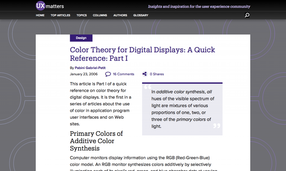Screen dimensions: 286x171
Task: Open the TOP ARTICLES section
Action: click(60, 15)
